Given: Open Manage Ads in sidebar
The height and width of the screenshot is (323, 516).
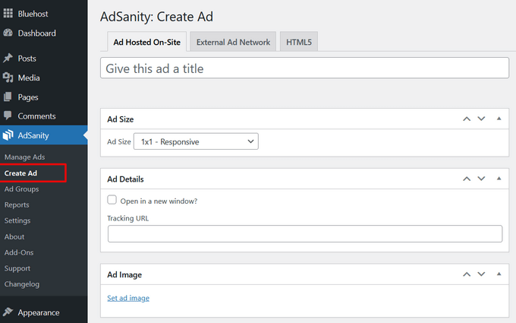Looking at the screenshot, I should [24, 157].
